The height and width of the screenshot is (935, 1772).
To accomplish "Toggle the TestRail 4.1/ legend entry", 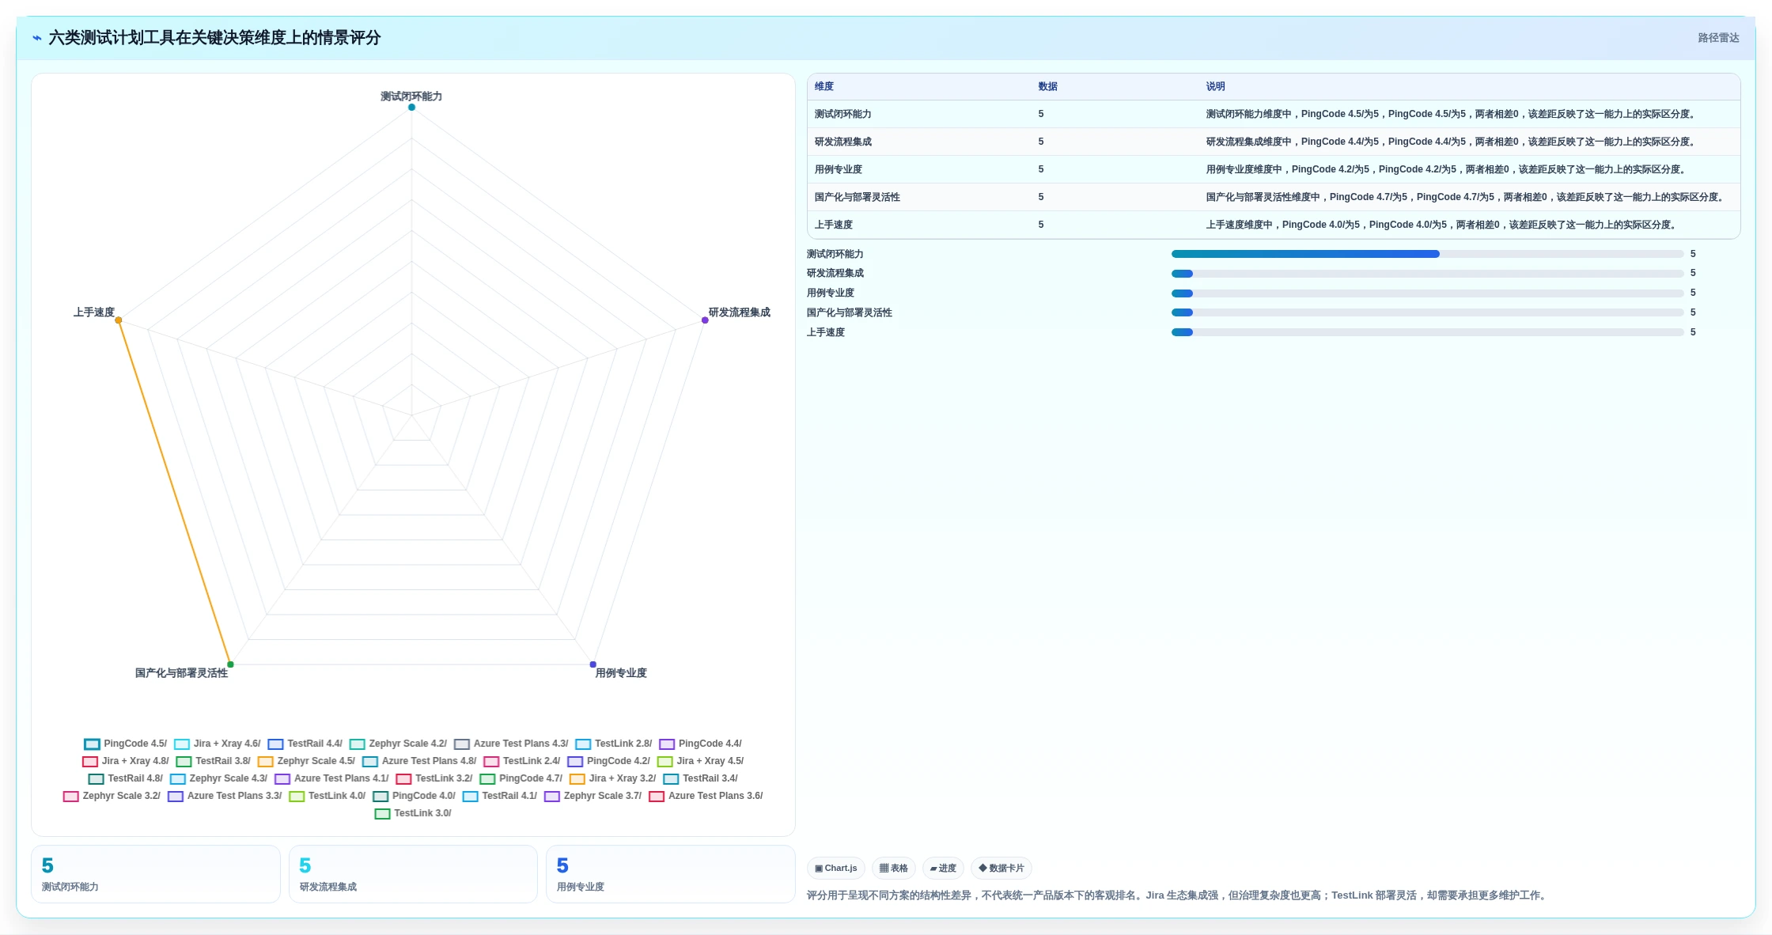I will [x=500, y=796].
